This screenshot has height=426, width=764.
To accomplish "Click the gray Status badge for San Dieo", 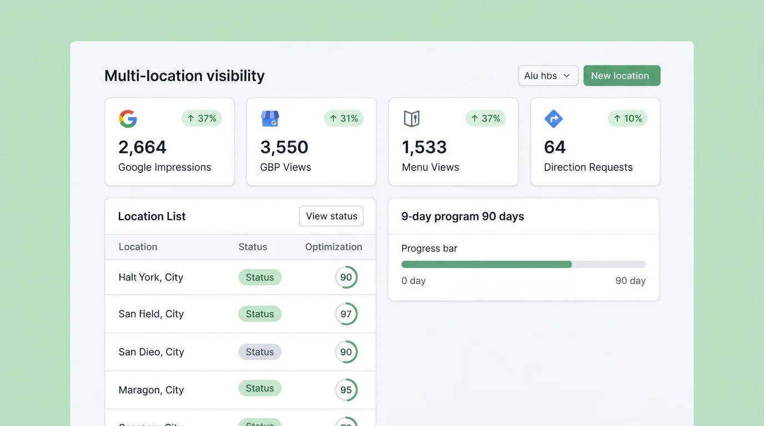I will click(x=260, y=352).
